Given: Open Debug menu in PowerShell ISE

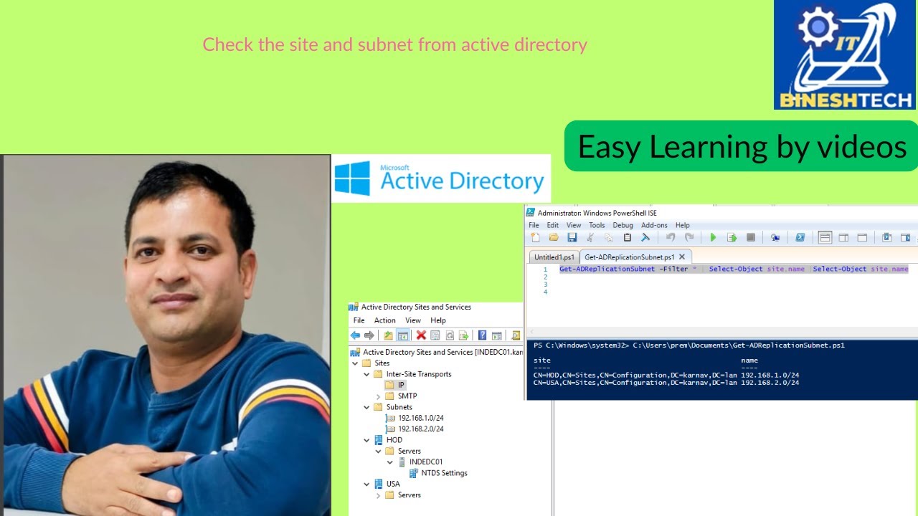Looking at the screenshot, I should coord(623,225).
